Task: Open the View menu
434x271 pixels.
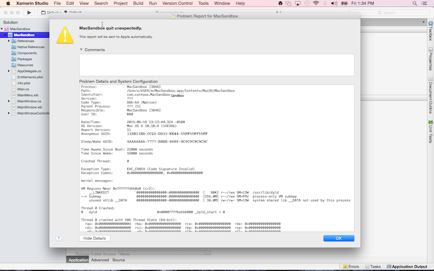Action: point(84,3)
